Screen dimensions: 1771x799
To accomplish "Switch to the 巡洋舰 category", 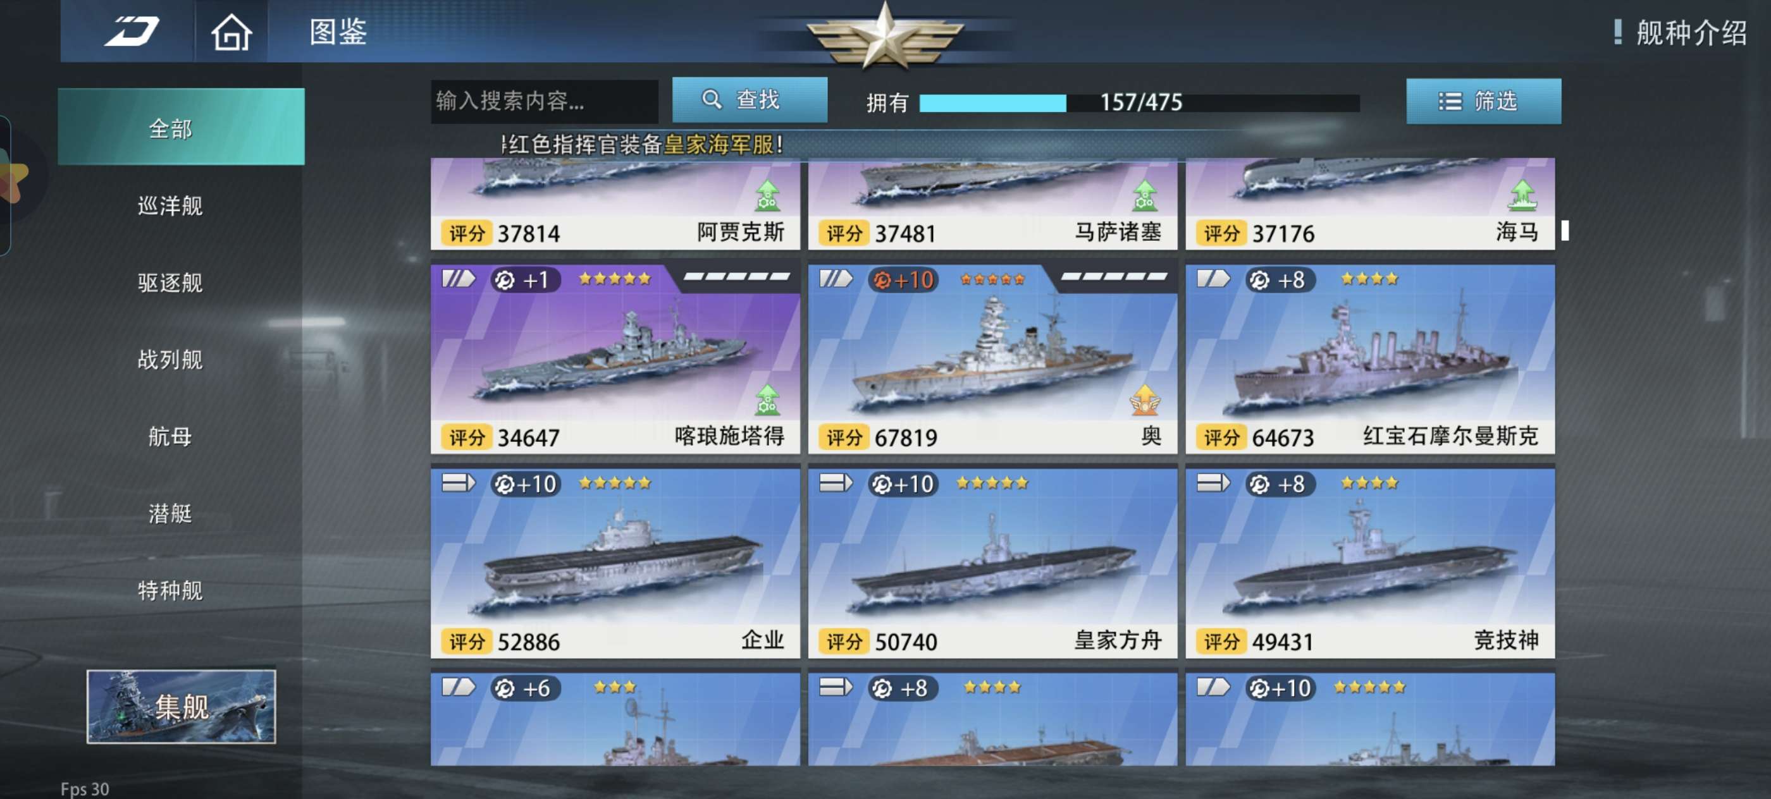I will (x=170, y=205).
